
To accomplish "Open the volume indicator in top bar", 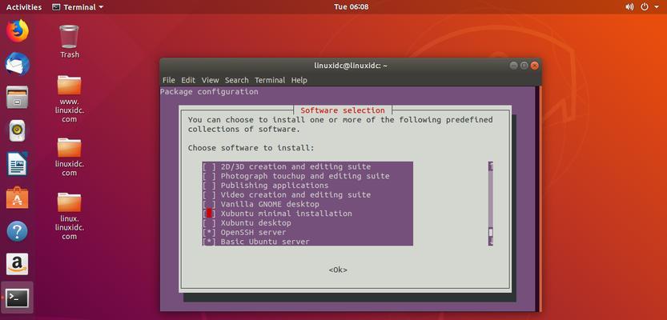I will click(629, 6).
